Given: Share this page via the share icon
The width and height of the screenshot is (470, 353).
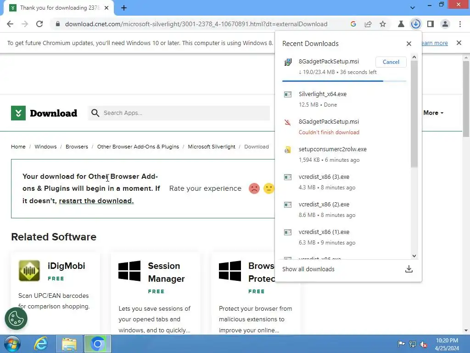Looking at the screenshot, I should (x=368, y=24).
